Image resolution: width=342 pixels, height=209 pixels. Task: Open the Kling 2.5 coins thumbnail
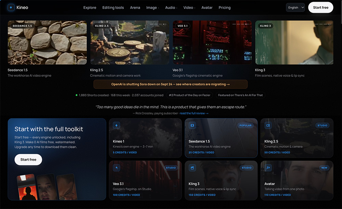click(x=130, y=42)
